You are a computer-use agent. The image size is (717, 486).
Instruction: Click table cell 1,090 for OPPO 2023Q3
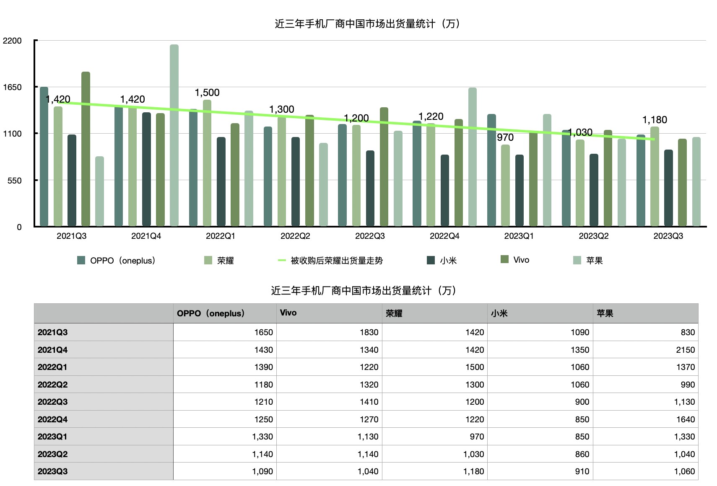(225, 471)
